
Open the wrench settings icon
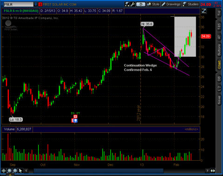tap(133, 4)
